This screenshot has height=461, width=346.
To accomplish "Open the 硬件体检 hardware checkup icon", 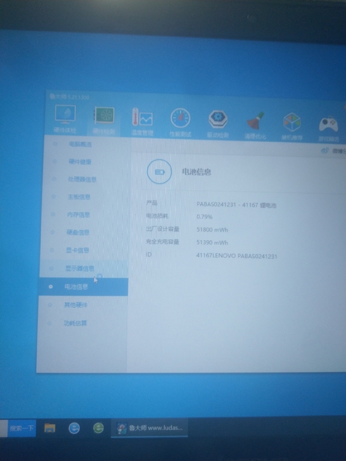I will click(x=65, y=118).
